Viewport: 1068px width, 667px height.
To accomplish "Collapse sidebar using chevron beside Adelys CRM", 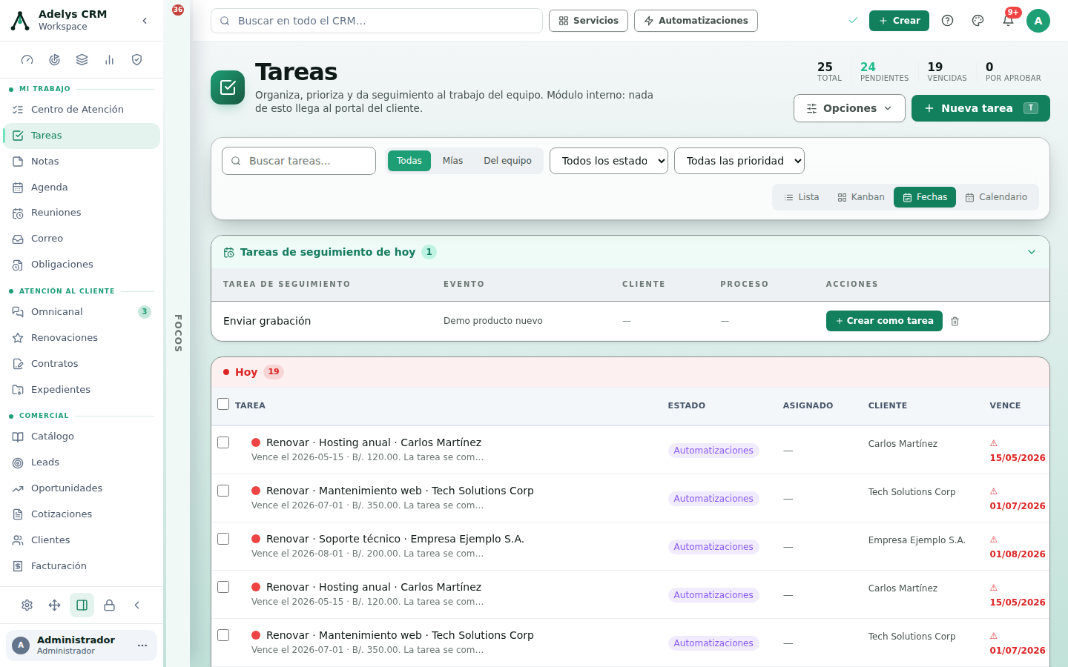I will pos(145,21).
